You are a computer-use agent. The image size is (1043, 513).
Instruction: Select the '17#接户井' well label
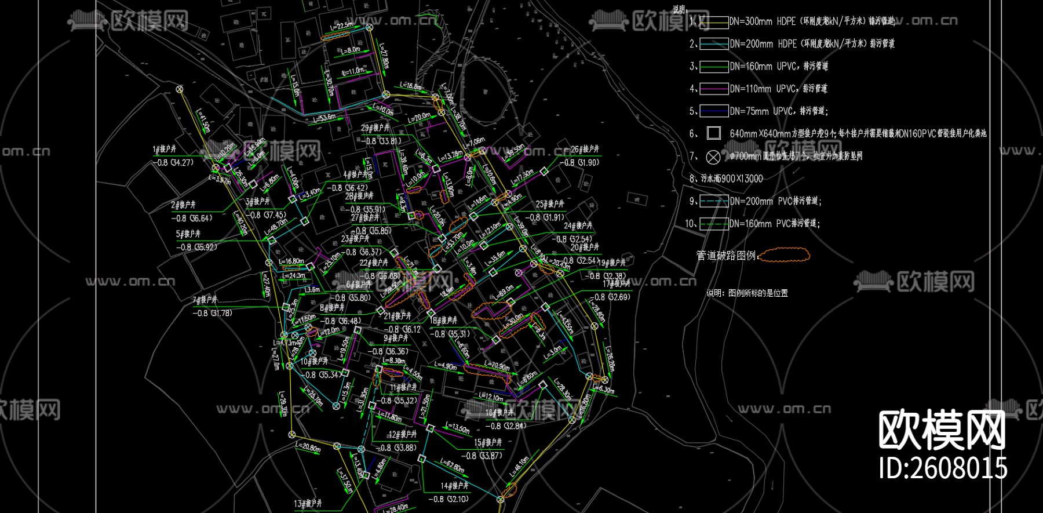(617, 284)
